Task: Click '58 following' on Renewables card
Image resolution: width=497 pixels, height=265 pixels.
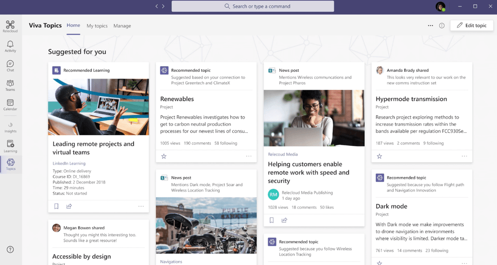Action: point(226,143)
